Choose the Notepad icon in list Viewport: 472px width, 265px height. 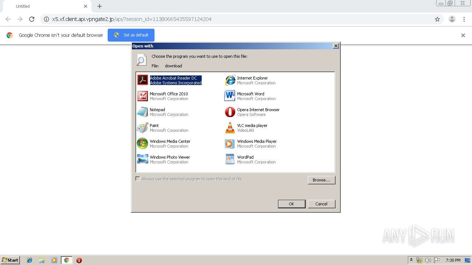(x=142, y=112)
